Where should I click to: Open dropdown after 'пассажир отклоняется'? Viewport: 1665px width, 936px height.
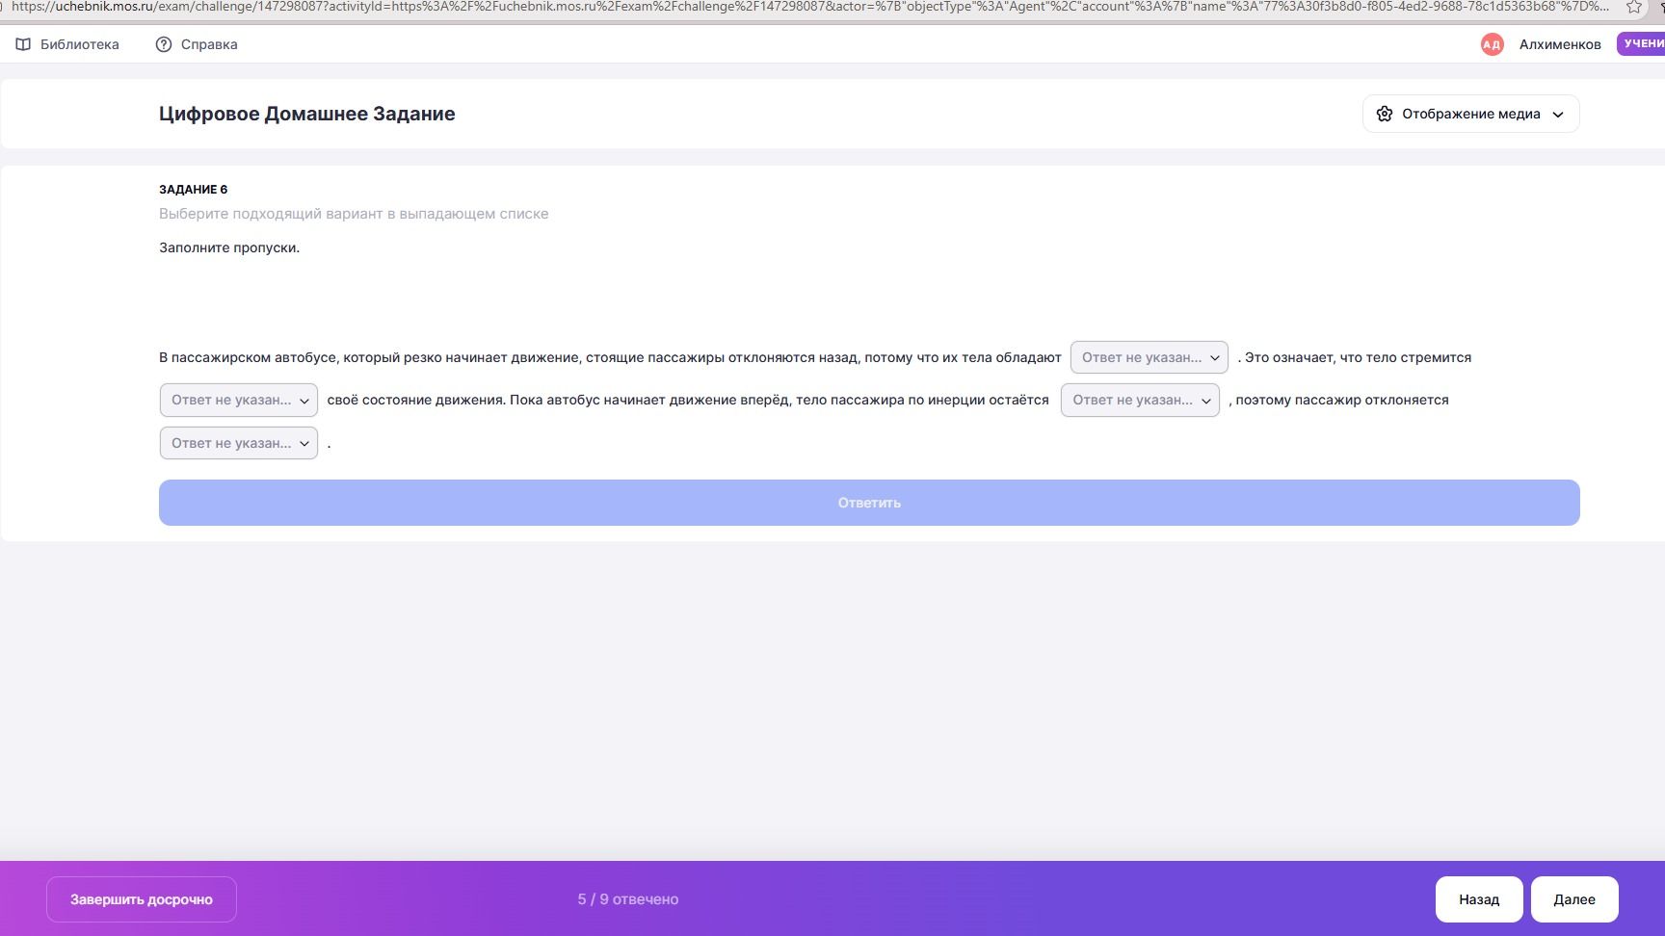[238, 443]
